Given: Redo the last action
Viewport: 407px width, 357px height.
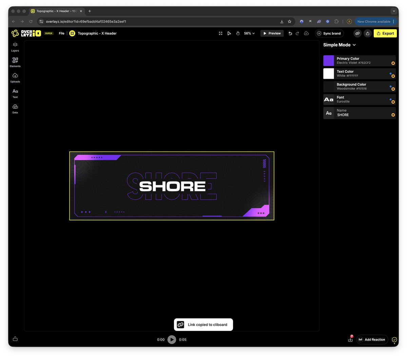Looking at the screenshot, I should pyautogui.click(x=297, y=33).
